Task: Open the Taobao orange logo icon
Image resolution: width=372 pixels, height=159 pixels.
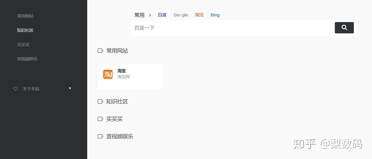Action: click(108, 74)
